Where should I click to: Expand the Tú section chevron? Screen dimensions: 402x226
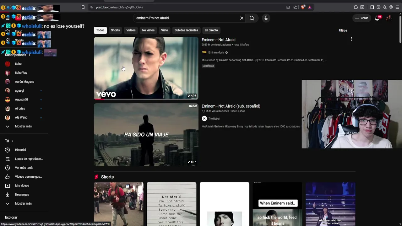12,141
